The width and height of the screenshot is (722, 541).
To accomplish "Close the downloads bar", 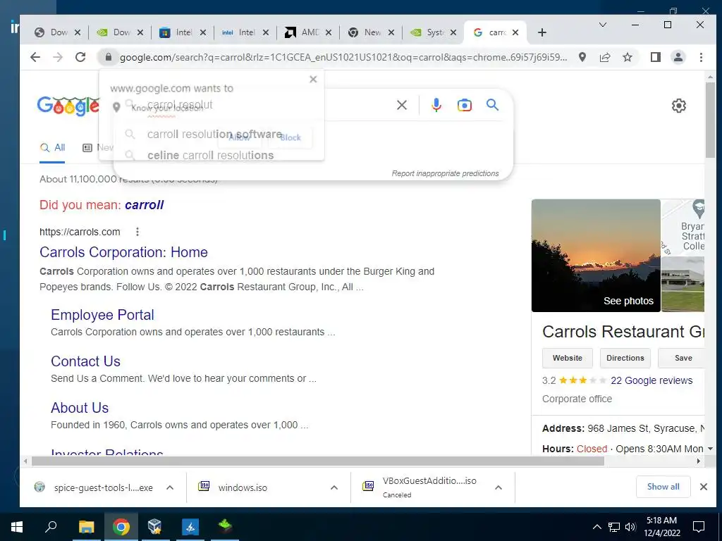I will [704, 487].
